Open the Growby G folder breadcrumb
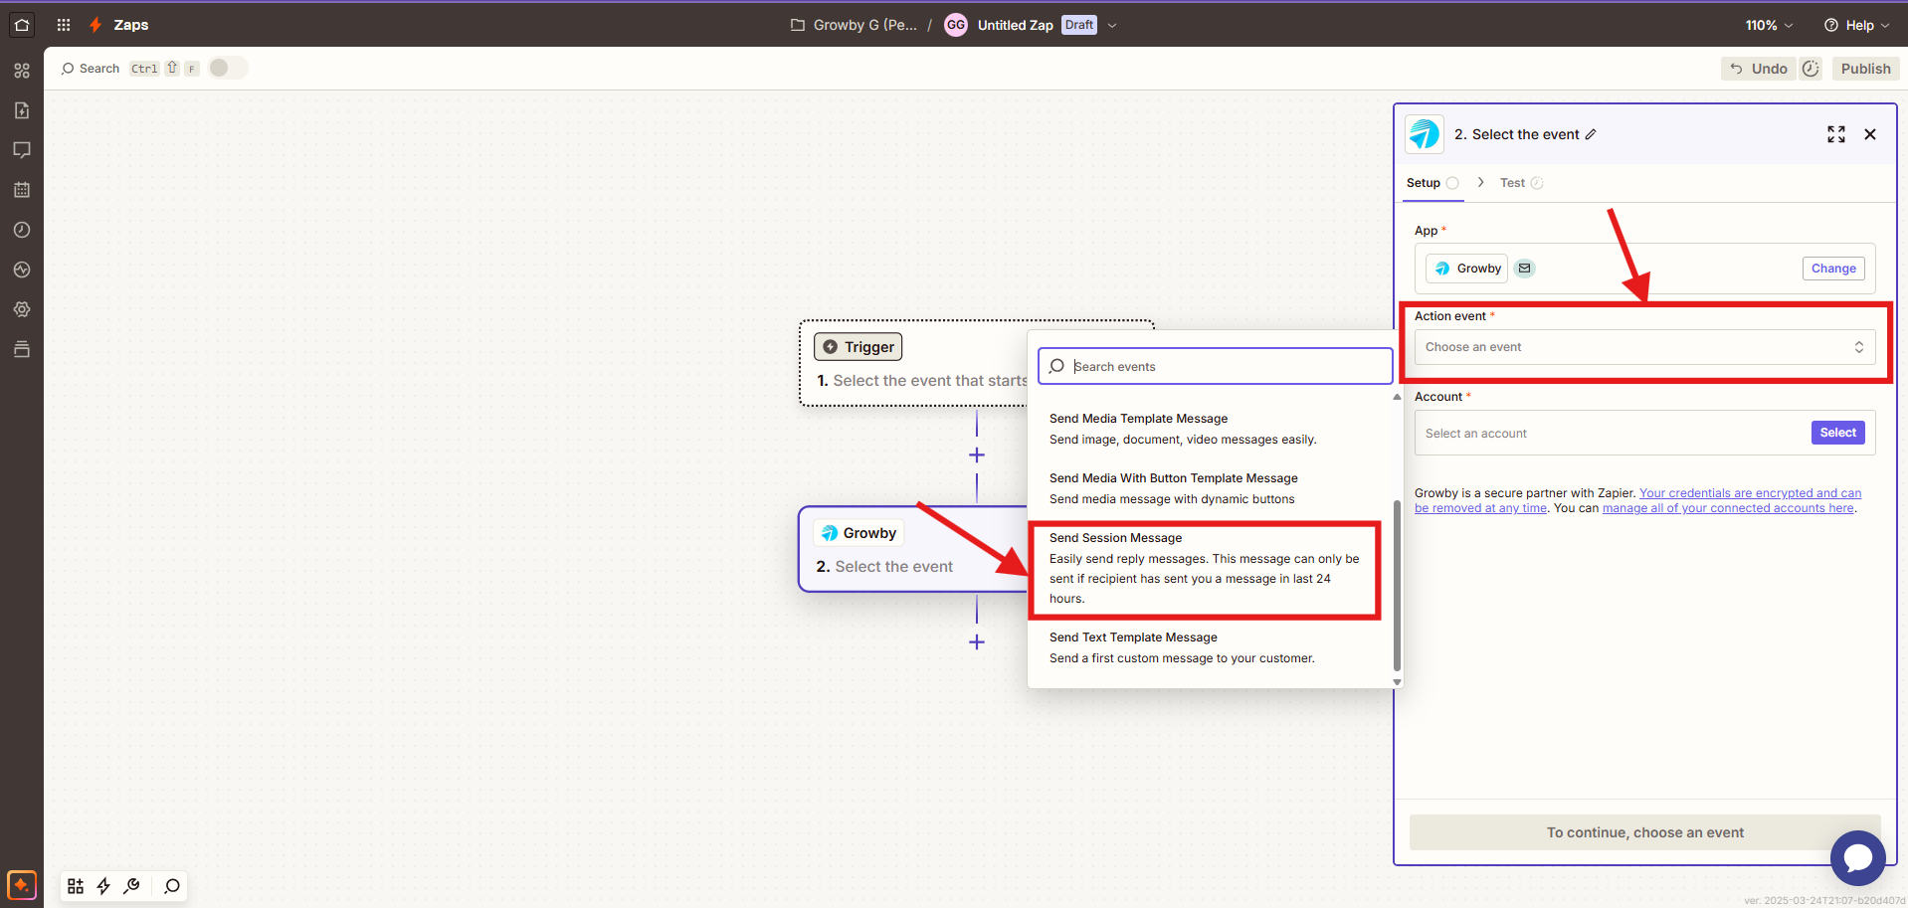This screenshot has width=1908, height=908. tap(854, 25)
